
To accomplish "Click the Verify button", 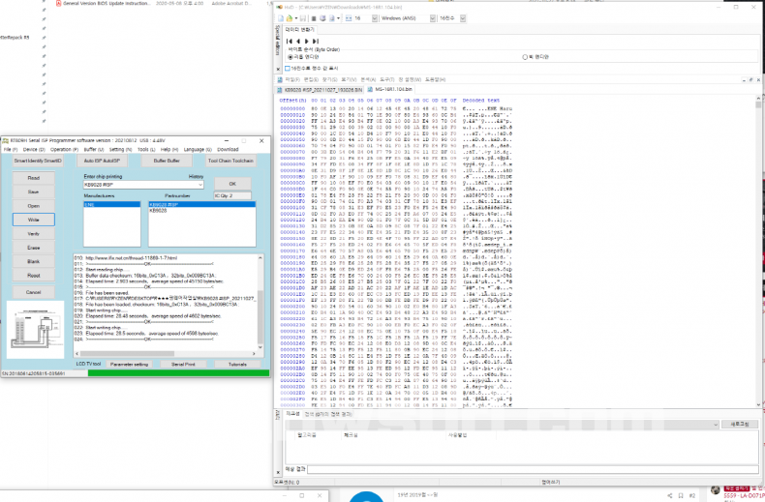I will tap(34, 234).
